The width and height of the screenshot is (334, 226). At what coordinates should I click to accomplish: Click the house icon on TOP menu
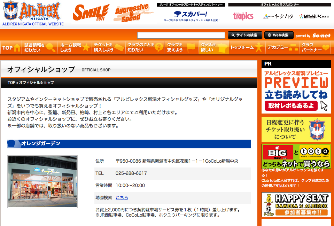click(x=17, y=47)
